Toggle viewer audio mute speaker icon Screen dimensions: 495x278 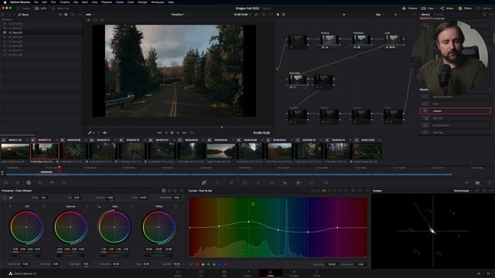(105, 133)
